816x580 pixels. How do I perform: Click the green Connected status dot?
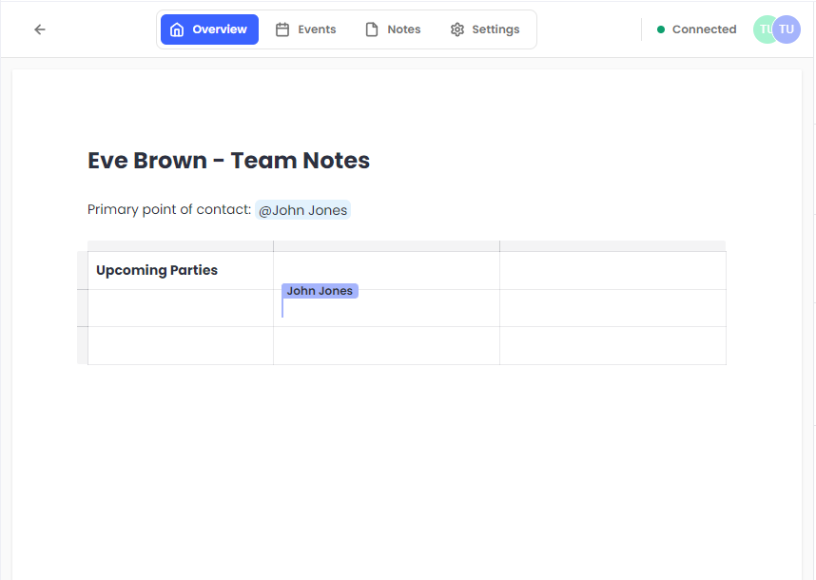(661, 29)
